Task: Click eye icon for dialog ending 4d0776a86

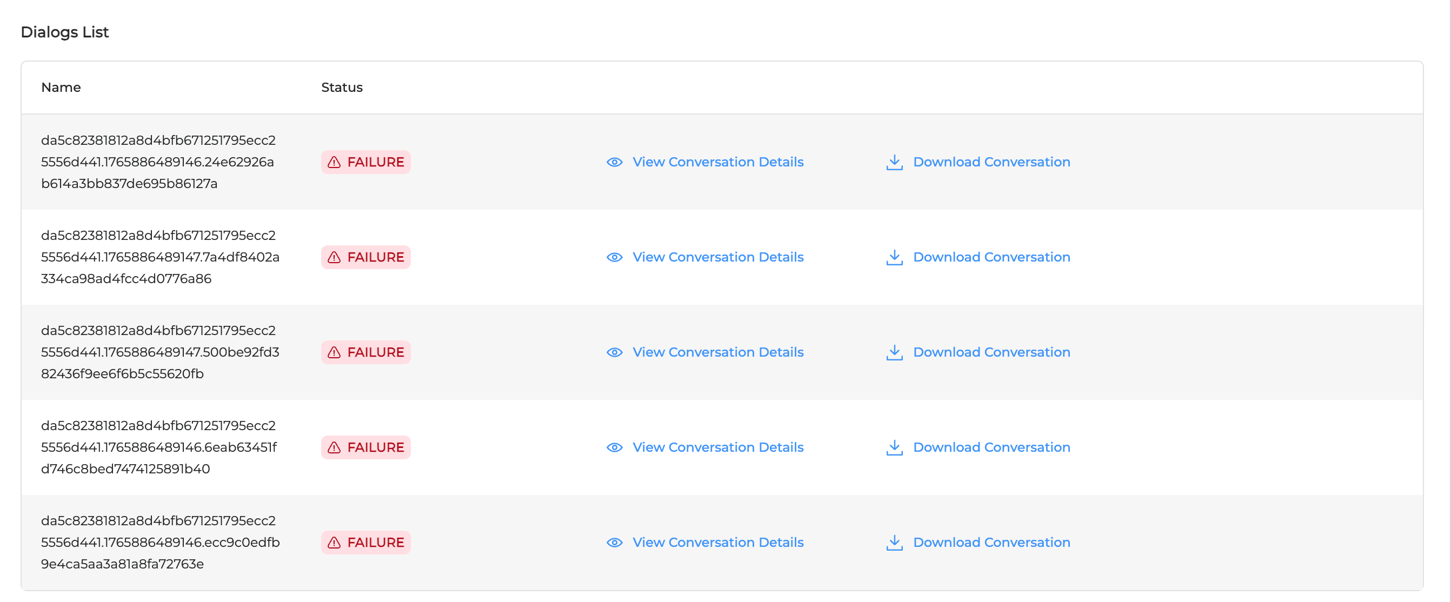Action: point(614,257)
